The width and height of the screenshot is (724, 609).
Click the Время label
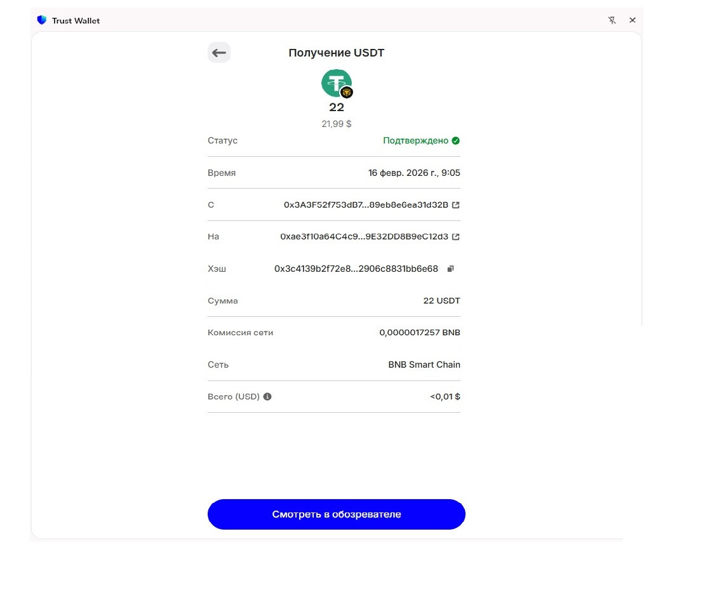coord(222,173)
